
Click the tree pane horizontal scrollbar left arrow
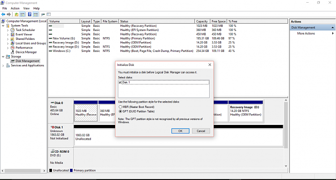2,171
